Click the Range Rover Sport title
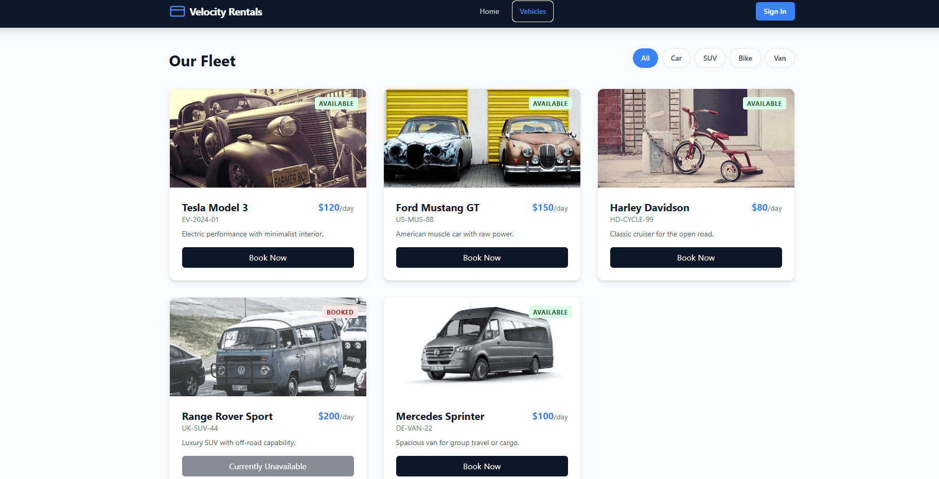Image resolution: width=939 pixels, height=479 pixels. [x=227, y=416]
